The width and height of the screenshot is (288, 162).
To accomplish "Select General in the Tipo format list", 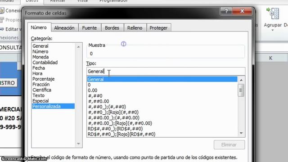I will click(162, 79).
